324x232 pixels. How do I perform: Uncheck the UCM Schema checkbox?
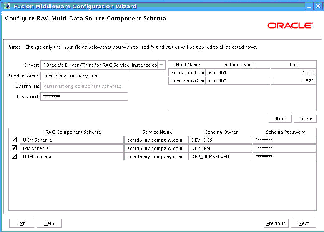pos(14,140)
